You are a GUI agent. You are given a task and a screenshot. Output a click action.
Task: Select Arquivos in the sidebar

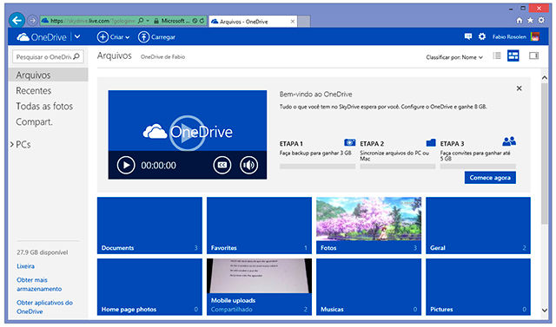pyautogui.click(x=48, y=75)
